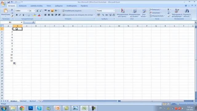Apply right text alignment
This screenshot has width=197, height=111.
[x=52, y=15]
